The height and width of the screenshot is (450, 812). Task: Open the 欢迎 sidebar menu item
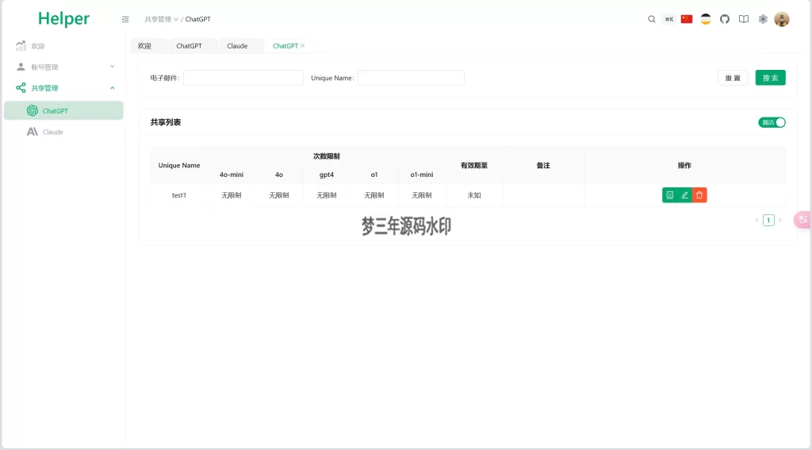tap(63, 45)
